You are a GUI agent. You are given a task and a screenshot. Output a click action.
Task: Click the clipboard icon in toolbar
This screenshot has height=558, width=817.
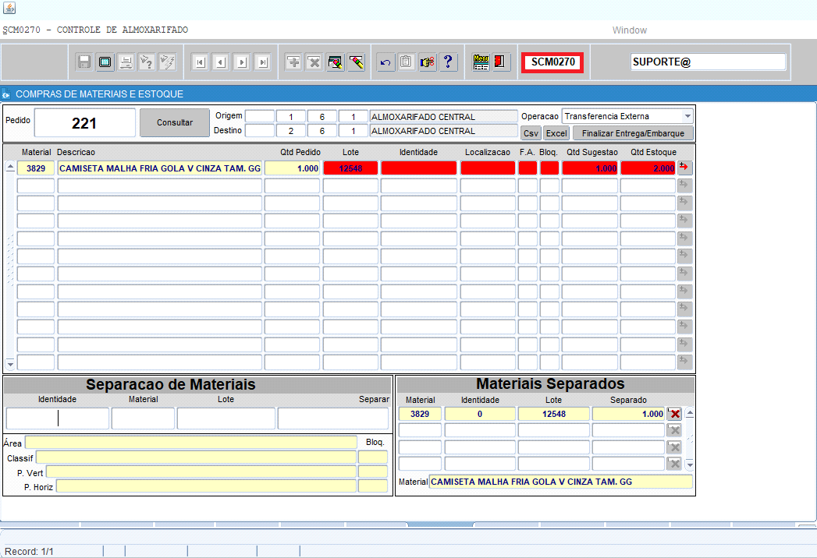pos(406,62)
